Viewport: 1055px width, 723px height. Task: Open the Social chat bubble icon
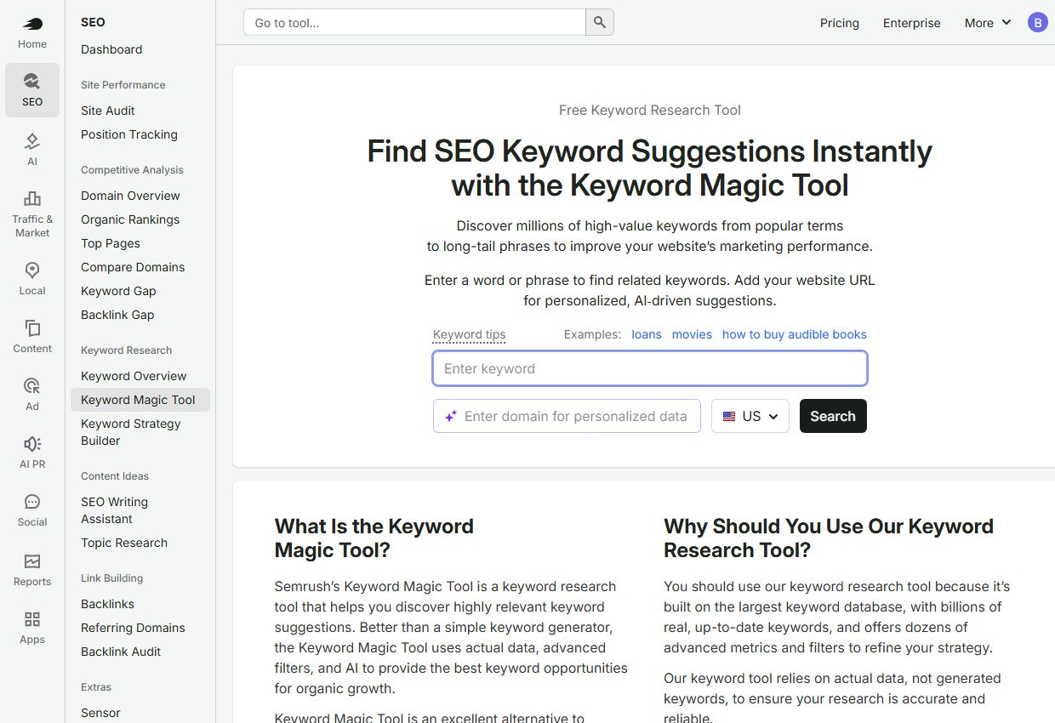click(x=32, y=502)
